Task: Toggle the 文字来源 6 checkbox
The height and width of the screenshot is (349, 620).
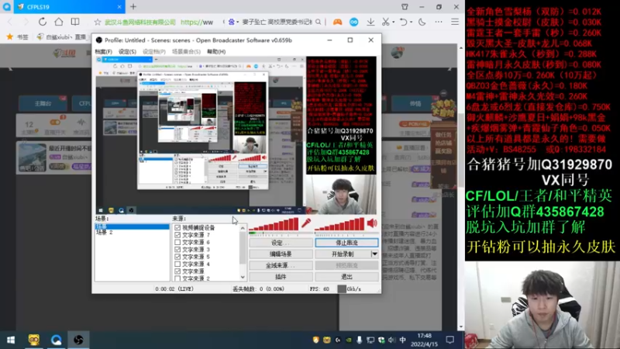Action: pos(177,242)
